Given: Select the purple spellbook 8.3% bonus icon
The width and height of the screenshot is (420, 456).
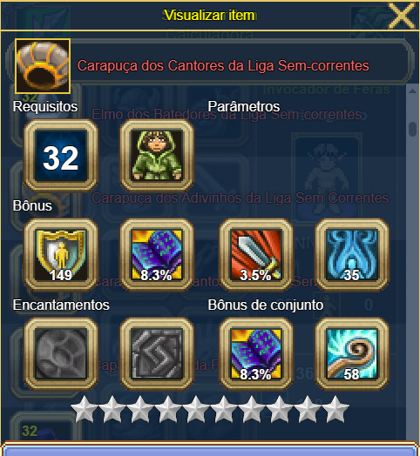Looking at the screenshot, I should [x=157, y=255].
